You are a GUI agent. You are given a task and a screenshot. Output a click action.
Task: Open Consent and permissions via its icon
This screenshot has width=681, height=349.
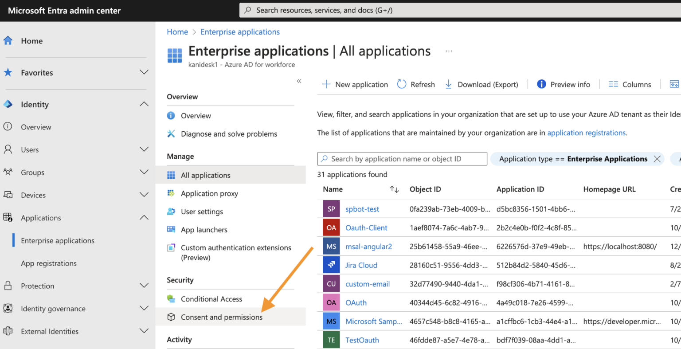click(171, 317)
